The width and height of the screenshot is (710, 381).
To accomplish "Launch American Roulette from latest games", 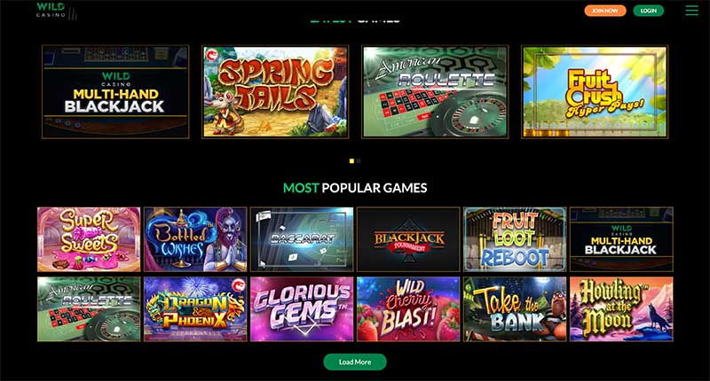I will (x=435, y=92).
